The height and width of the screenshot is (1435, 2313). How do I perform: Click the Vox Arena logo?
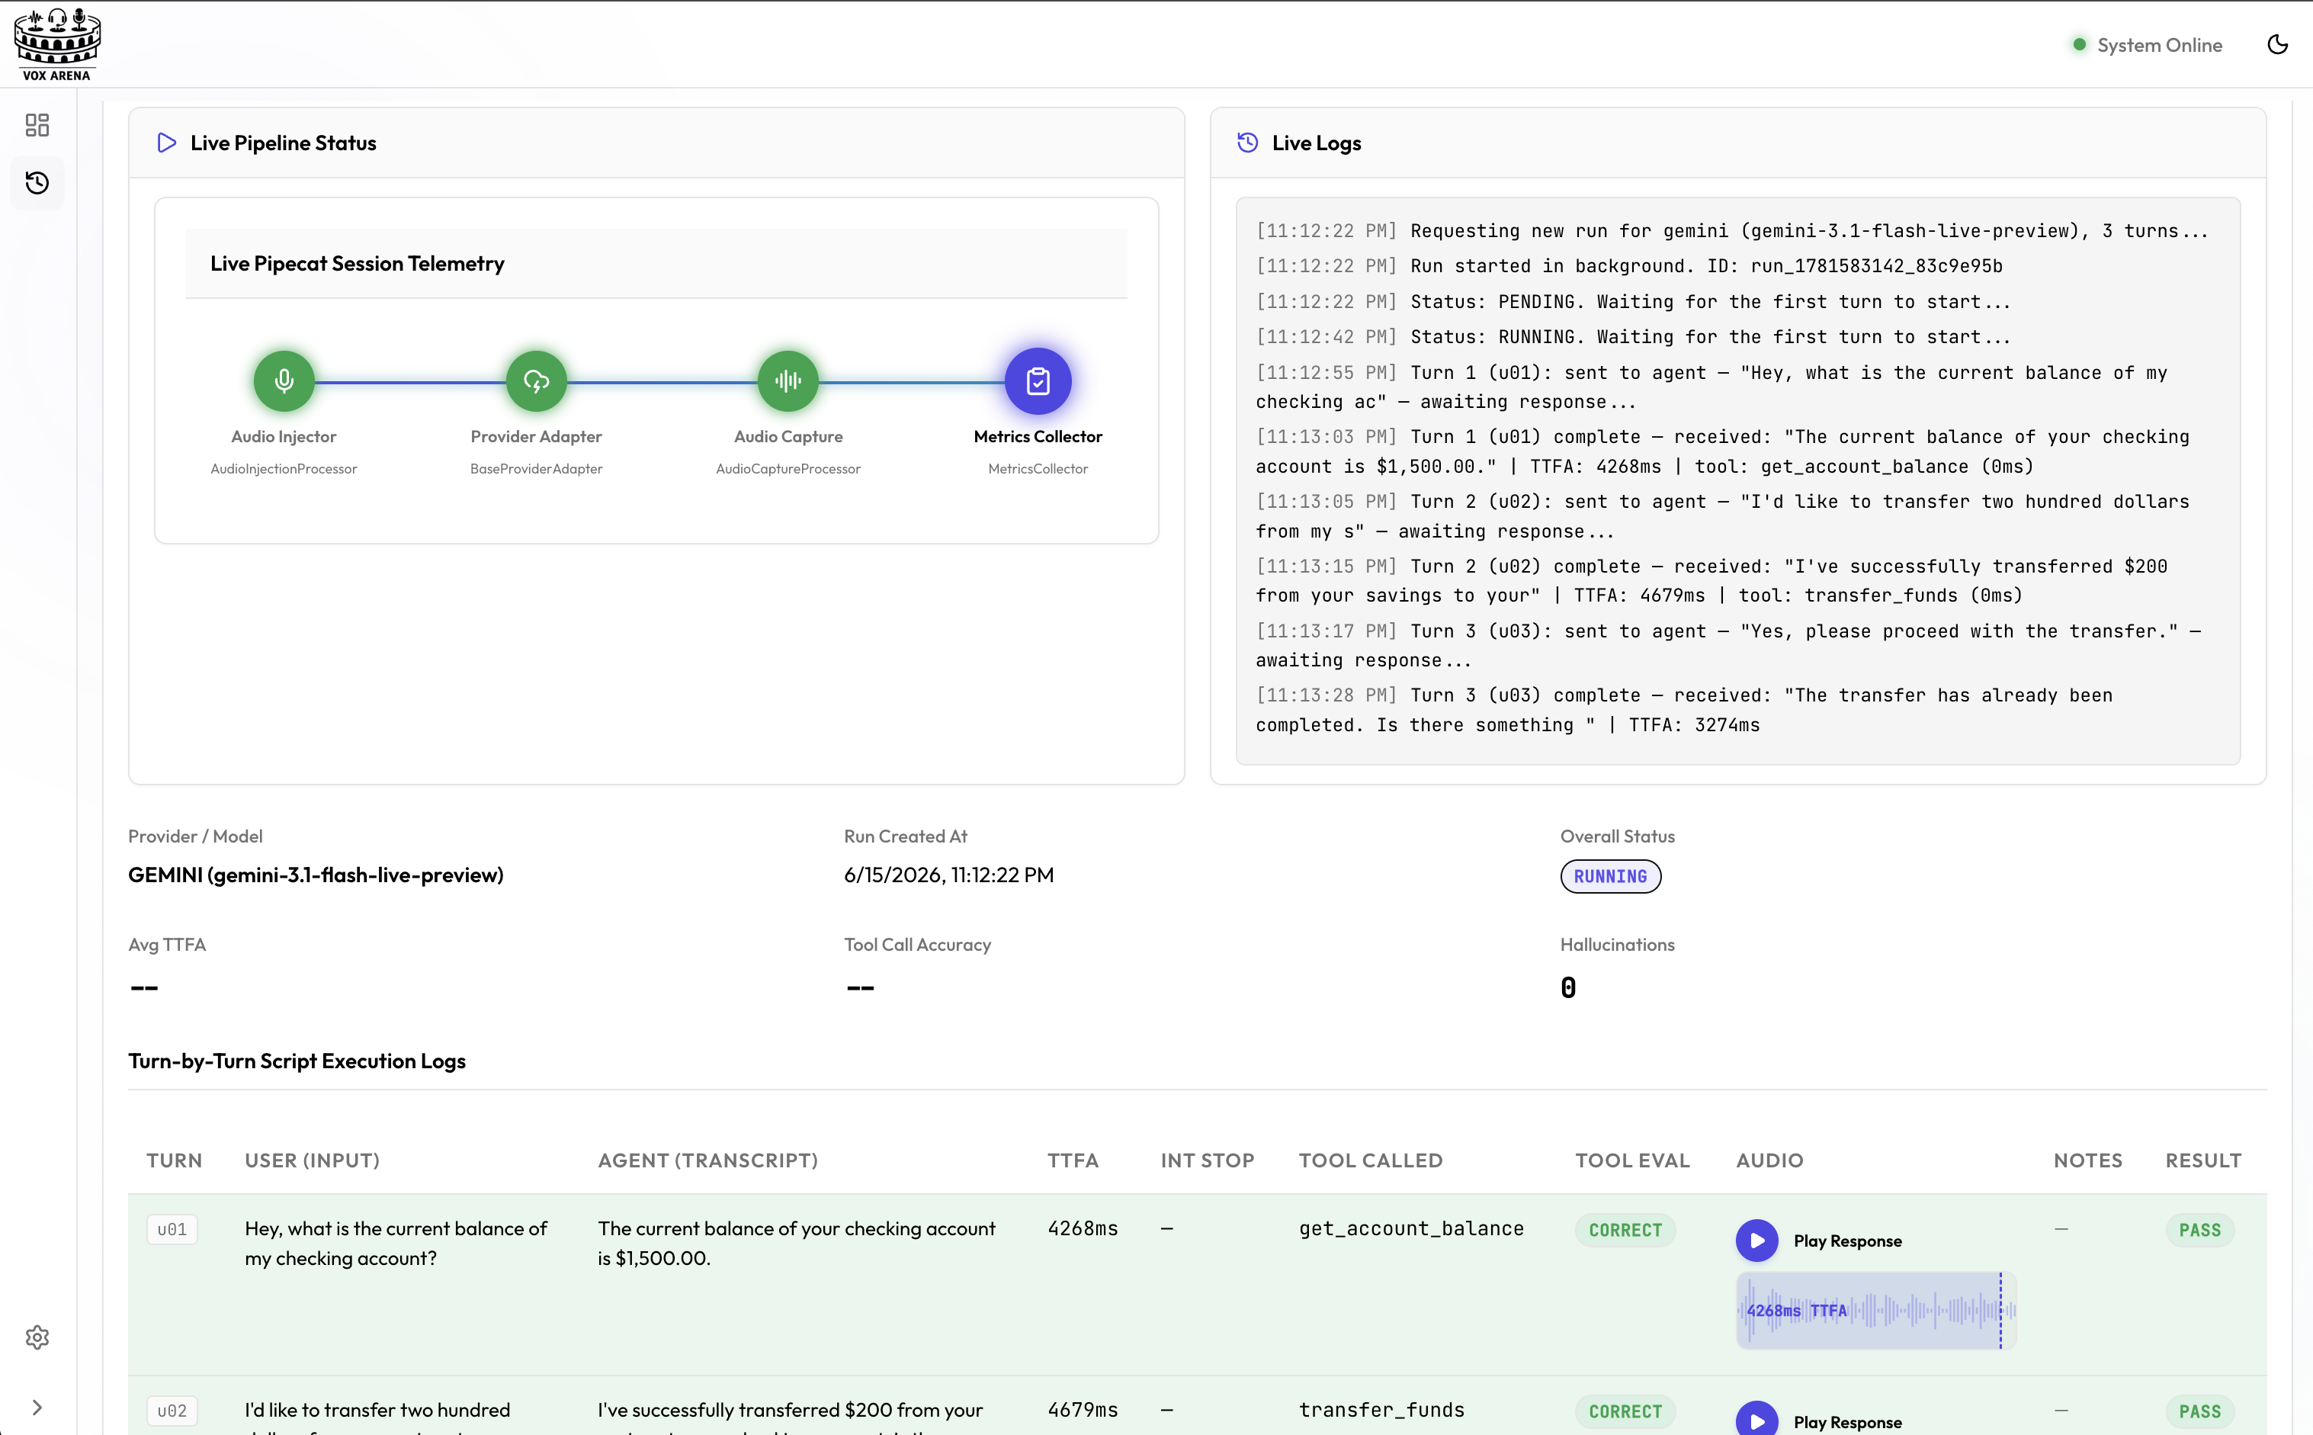57,45
